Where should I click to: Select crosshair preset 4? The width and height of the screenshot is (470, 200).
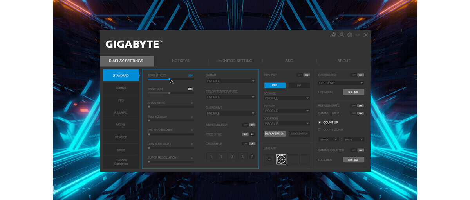tap(243, 157)
